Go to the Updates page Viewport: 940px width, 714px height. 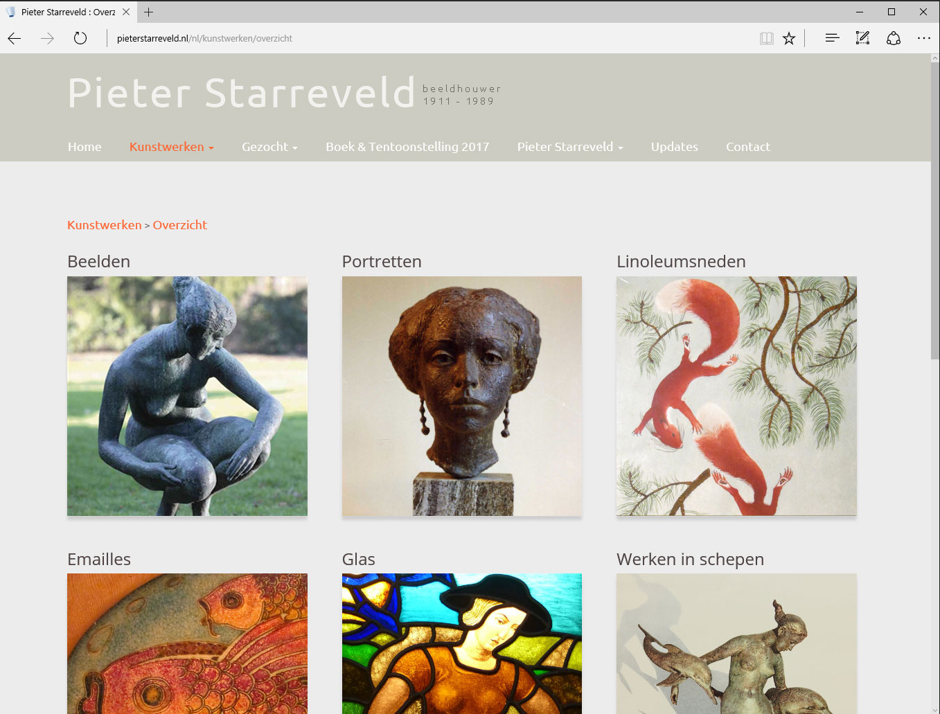[675, 147]
